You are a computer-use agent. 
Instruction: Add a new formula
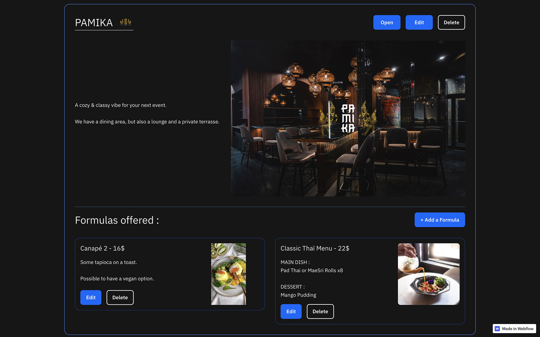point(439,220)
